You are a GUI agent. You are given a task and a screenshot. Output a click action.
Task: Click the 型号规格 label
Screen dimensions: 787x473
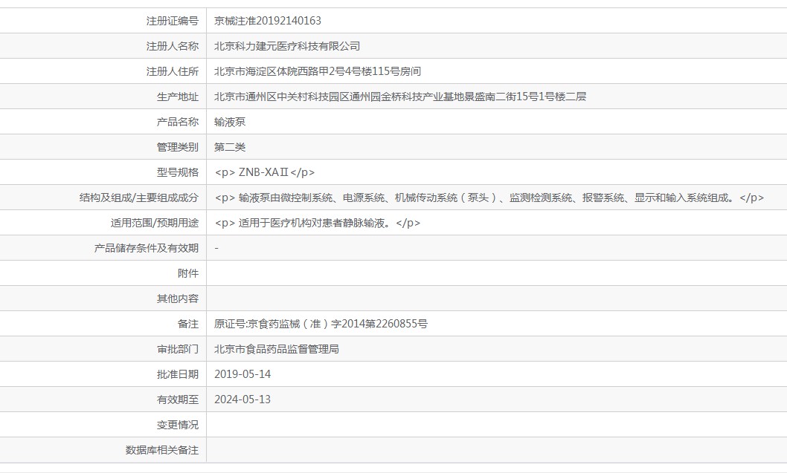click(x=178, y=172)
